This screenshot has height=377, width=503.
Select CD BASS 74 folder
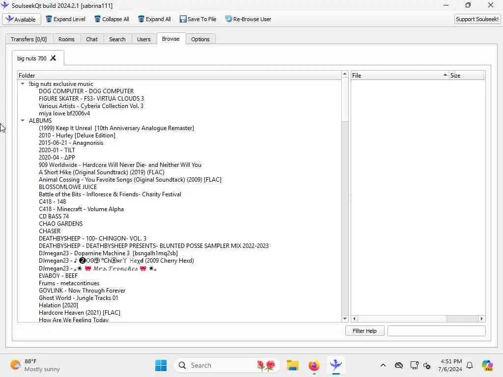point(54,216)
